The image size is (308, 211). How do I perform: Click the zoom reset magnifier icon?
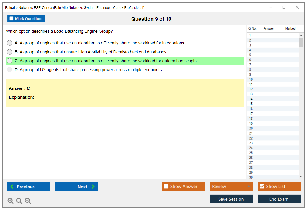[19, 201]
